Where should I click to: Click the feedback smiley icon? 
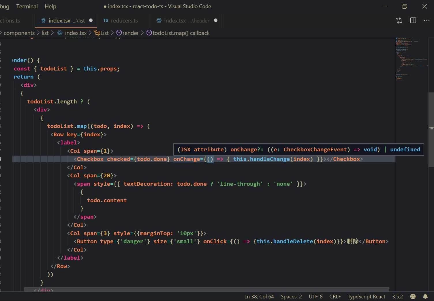pyautogui.click(x=413, y=297)
